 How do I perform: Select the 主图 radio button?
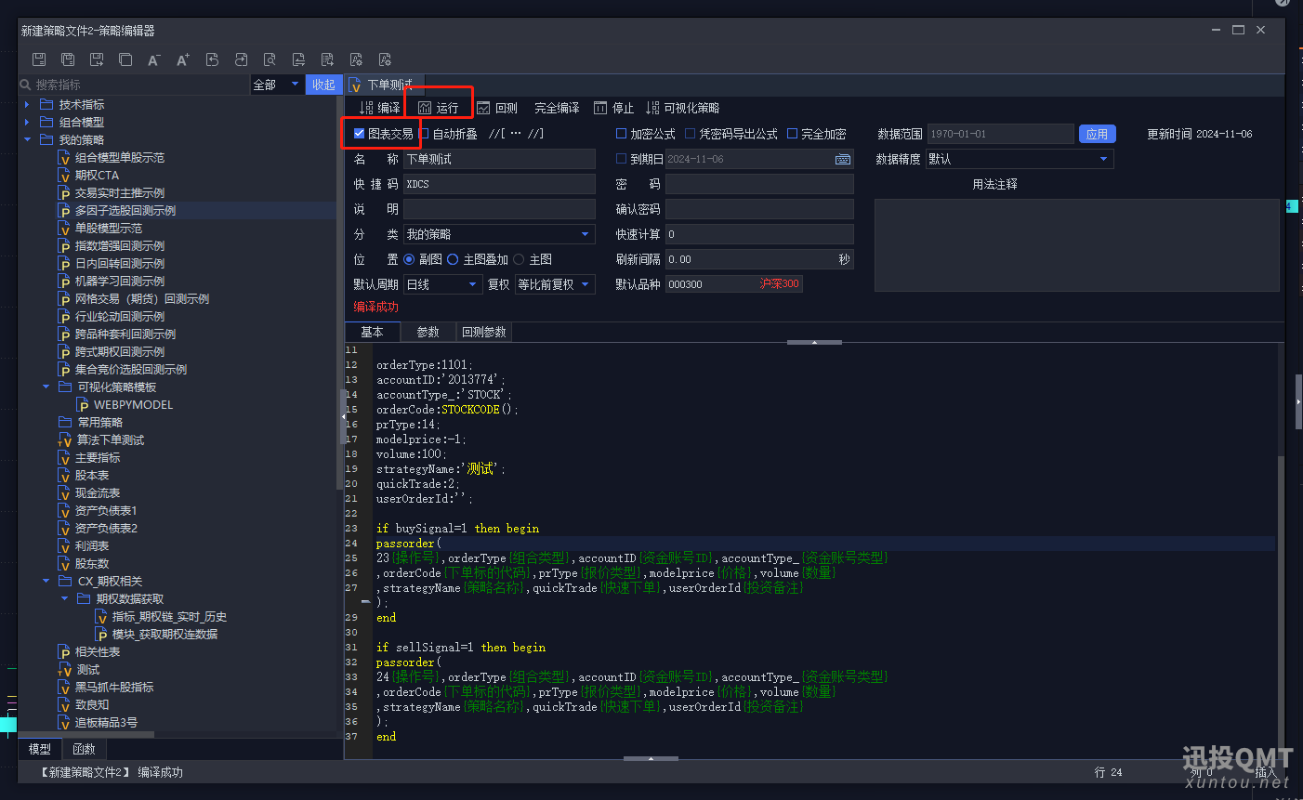click(x=519, y=259)
